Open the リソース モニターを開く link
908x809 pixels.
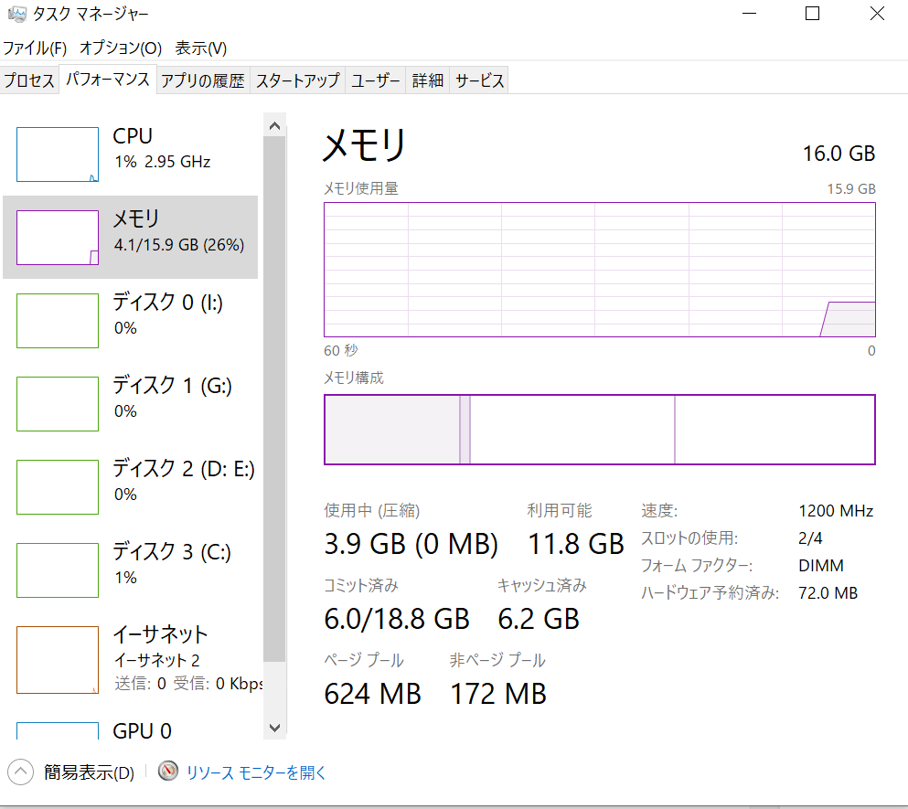tap(256, 772)
